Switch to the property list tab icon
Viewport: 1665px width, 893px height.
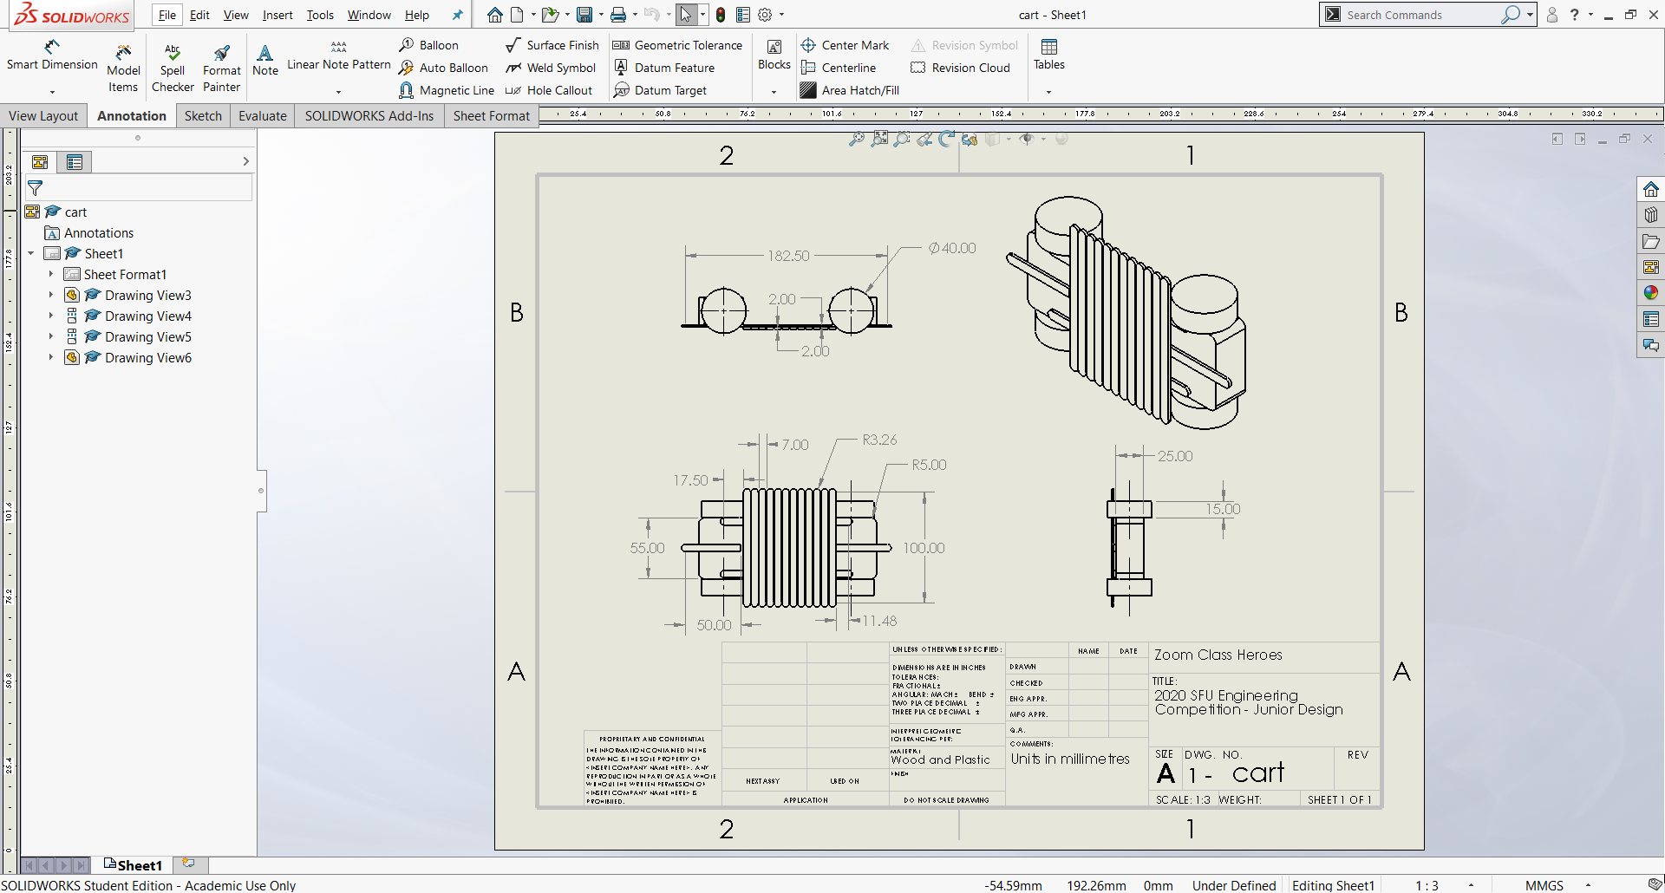(75, 162)
